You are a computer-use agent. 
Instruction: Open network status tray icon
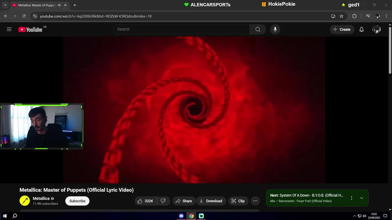pos(360,216)
